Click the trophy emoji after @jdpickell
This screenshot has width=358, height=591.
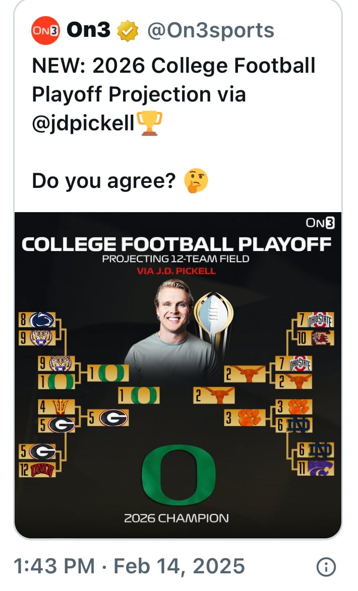pyautogui.click(x=150, y=124)
